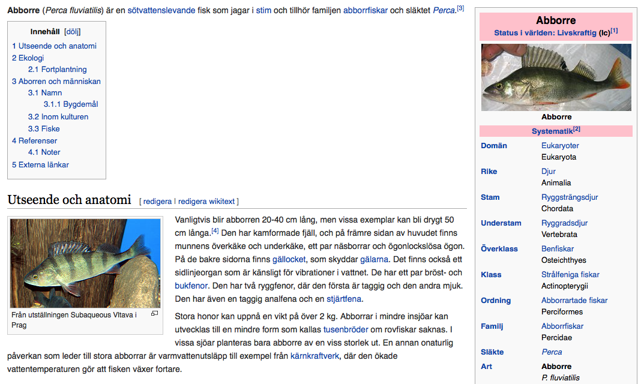Click the Stam label in infobox
Viewport: 638px width, 384px height.
pyautogui.click(x=490, y=197)
